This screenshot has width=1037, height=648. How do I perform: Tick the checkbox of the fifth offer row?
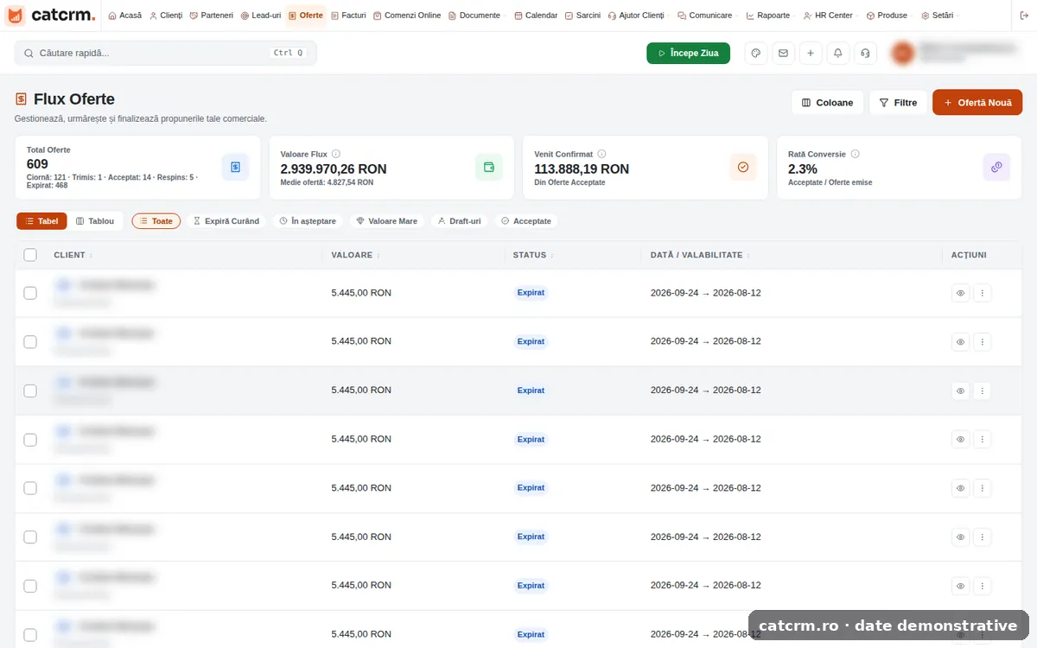(x=30, y=488)
